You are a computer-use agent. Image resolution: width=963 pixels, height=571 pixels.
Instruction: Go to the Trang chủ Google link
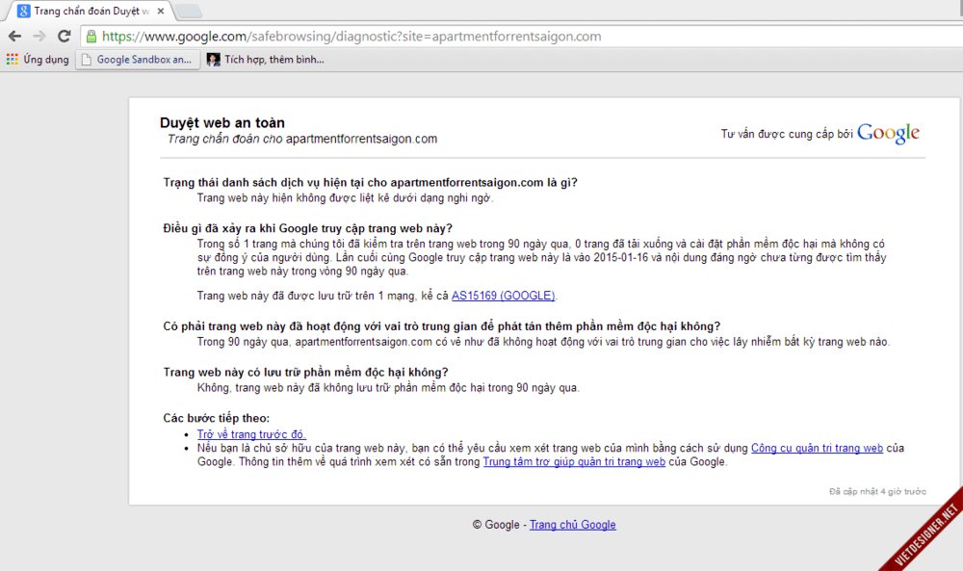(x=572, y=525)
